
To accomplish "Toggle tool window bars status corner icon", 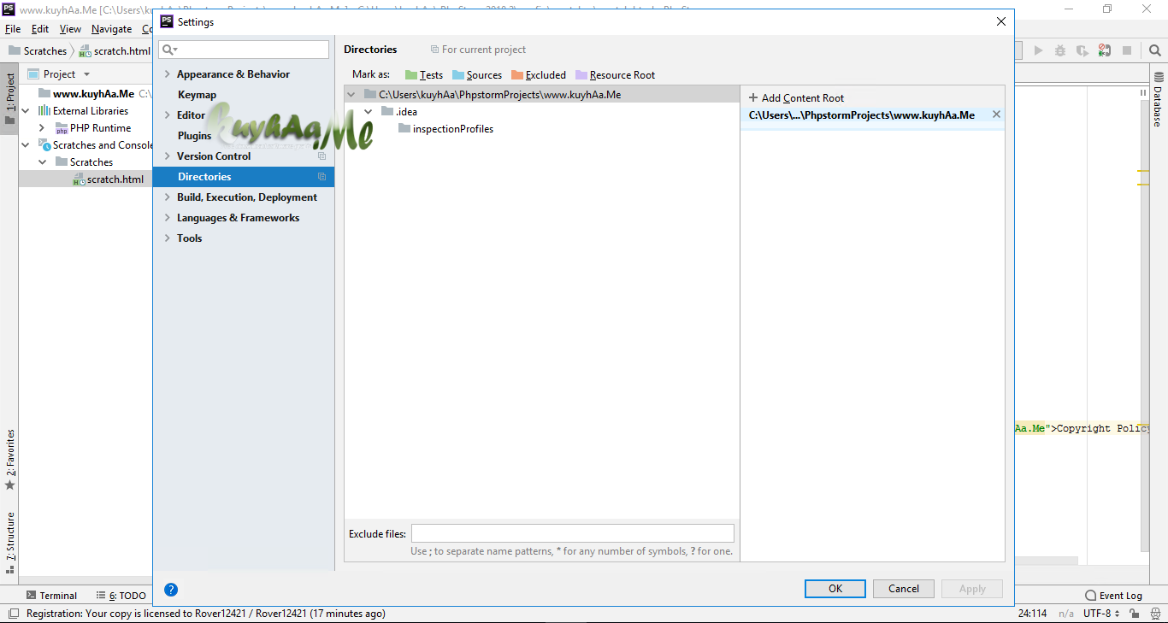I will coord(12,614).
